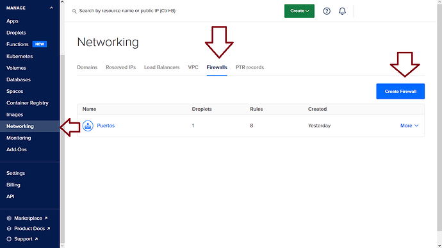Image resolution: width=442 pixels, height=248 pixels.
Task: Open API in sidebar
Action: 10,196
